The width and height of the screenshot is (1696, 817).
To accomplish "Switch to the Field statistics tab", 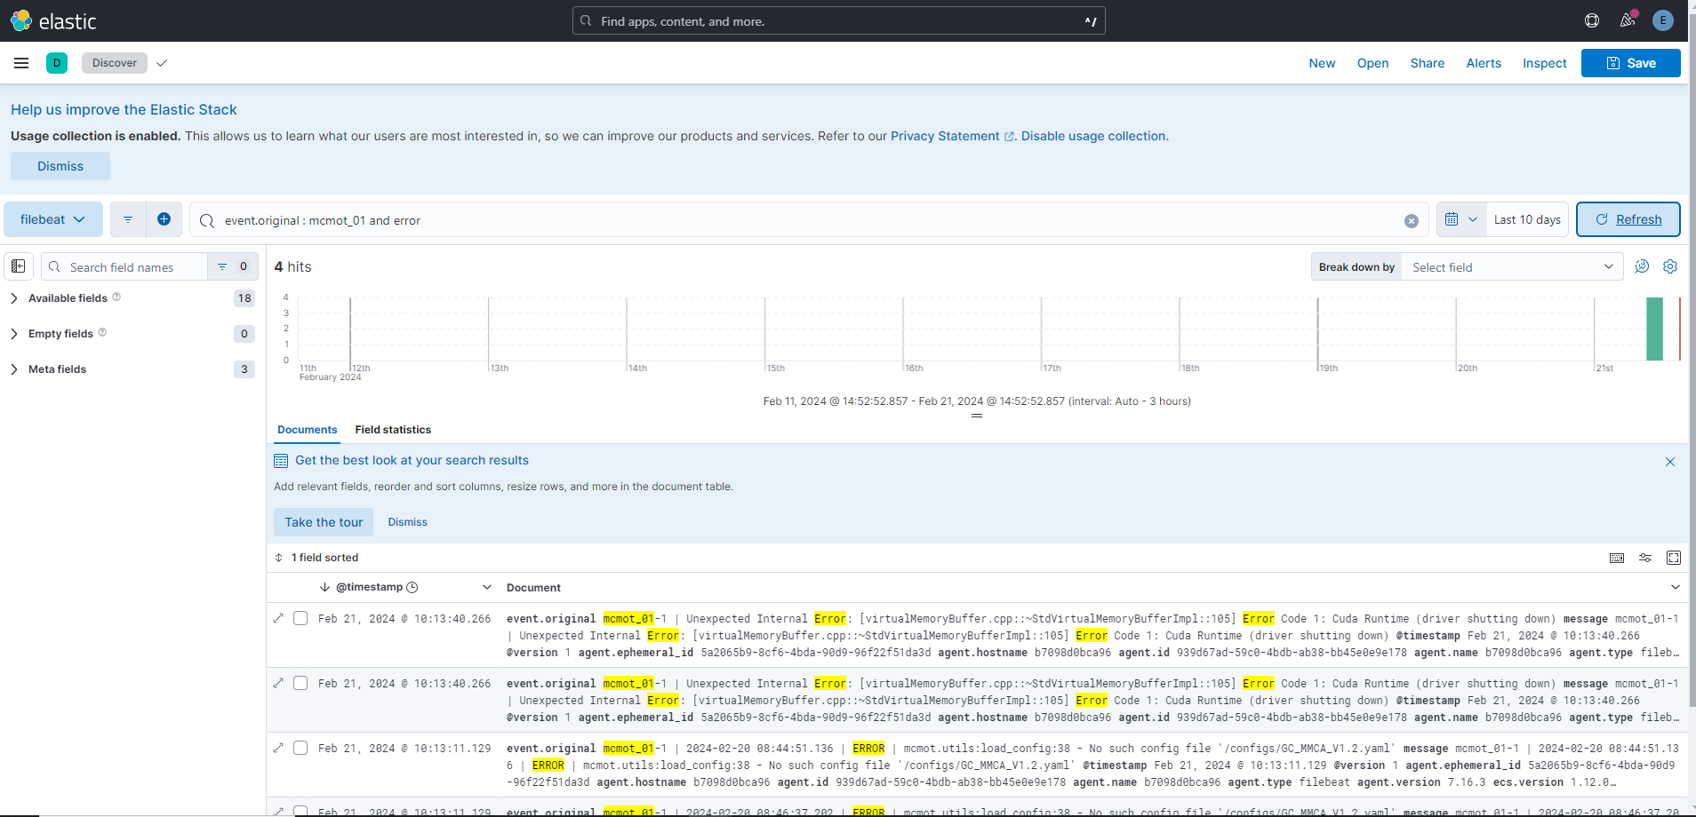I will pos(393,430).
